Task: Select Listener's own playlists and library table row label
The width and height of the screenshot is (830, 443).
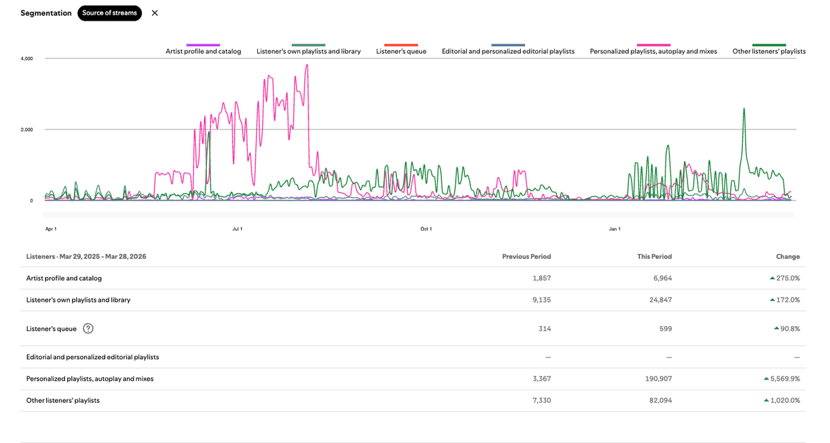Action: (78, 300)
